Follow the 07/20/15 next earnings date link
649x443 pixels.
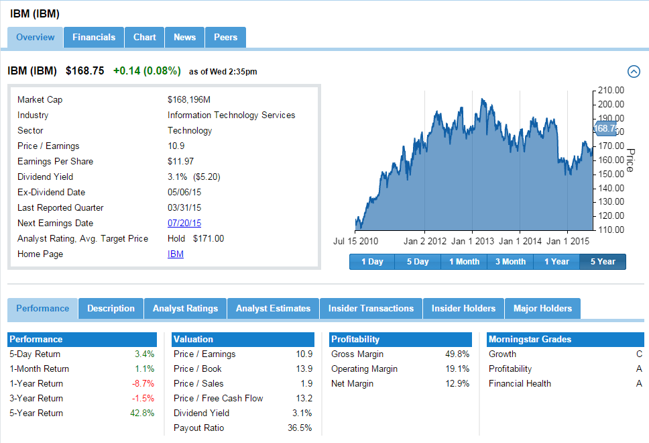click(x=184, y=224)
